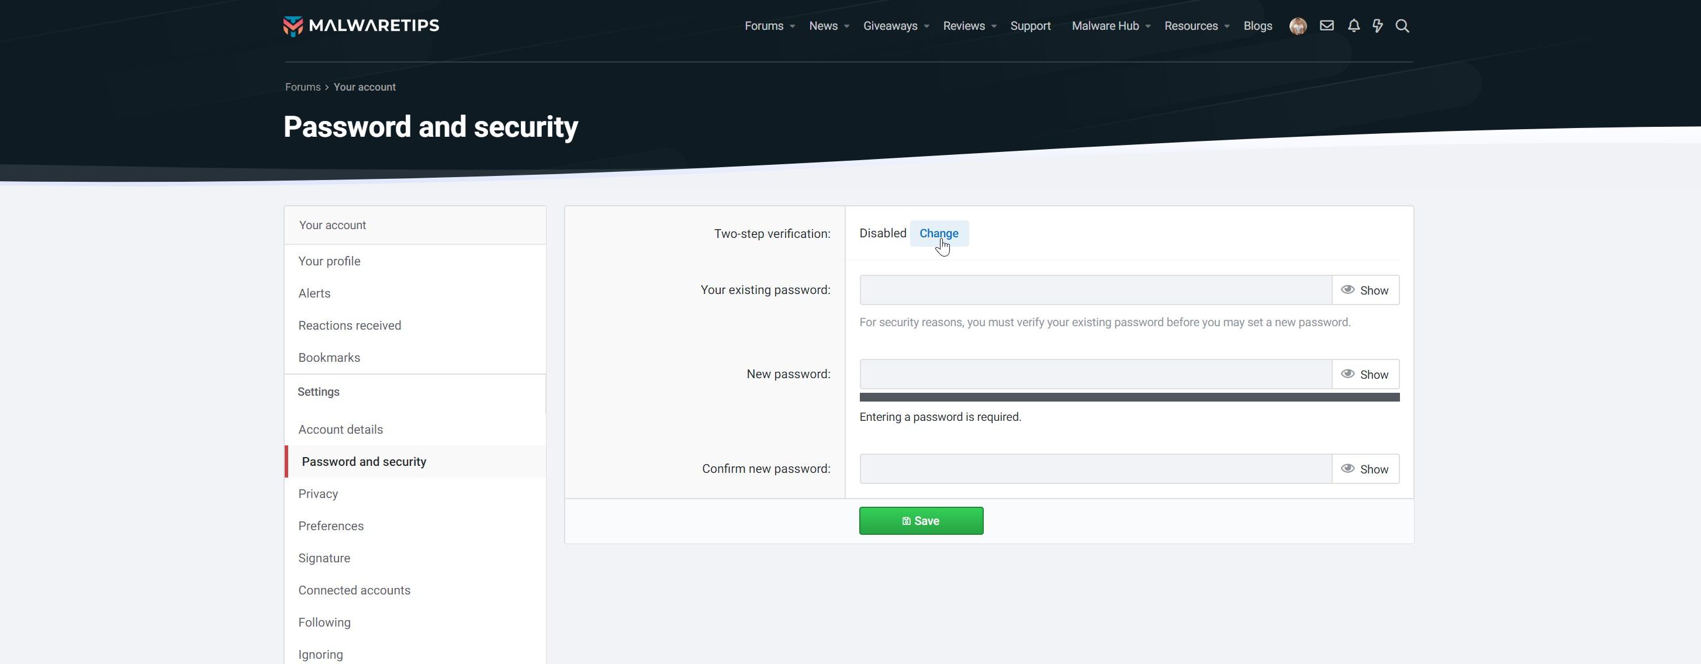Focus the Your existing password input
1701x664 pixels.
(1095, 290)
